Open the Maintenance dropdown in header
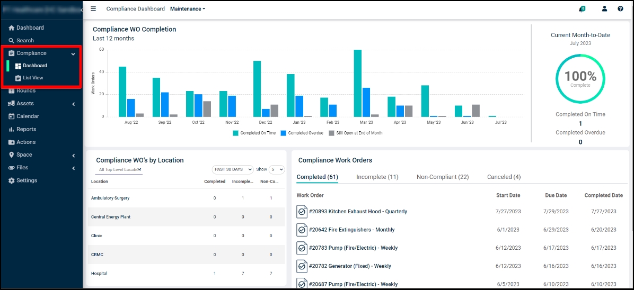634x290 pixels. [x=188, y=8]
